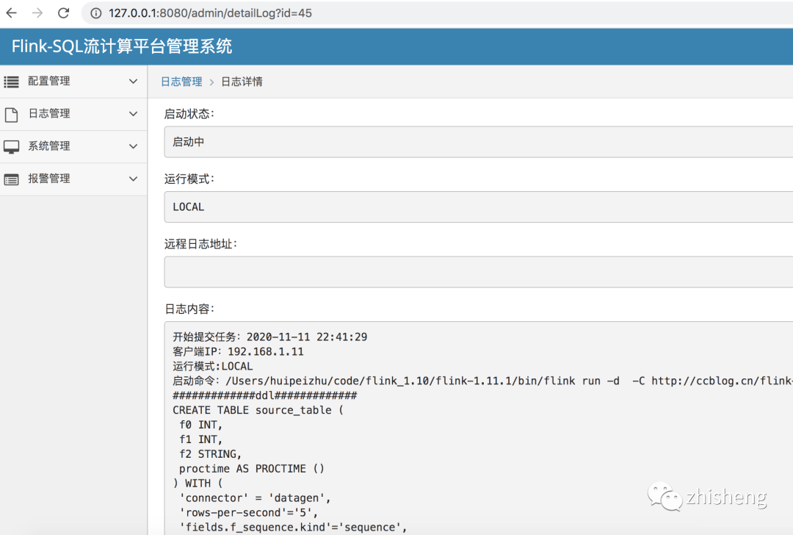Click the log line 开始提交任务 2020-11-11 22:41:29
This screenshot has height=535, width=793.
click(270, 337)
